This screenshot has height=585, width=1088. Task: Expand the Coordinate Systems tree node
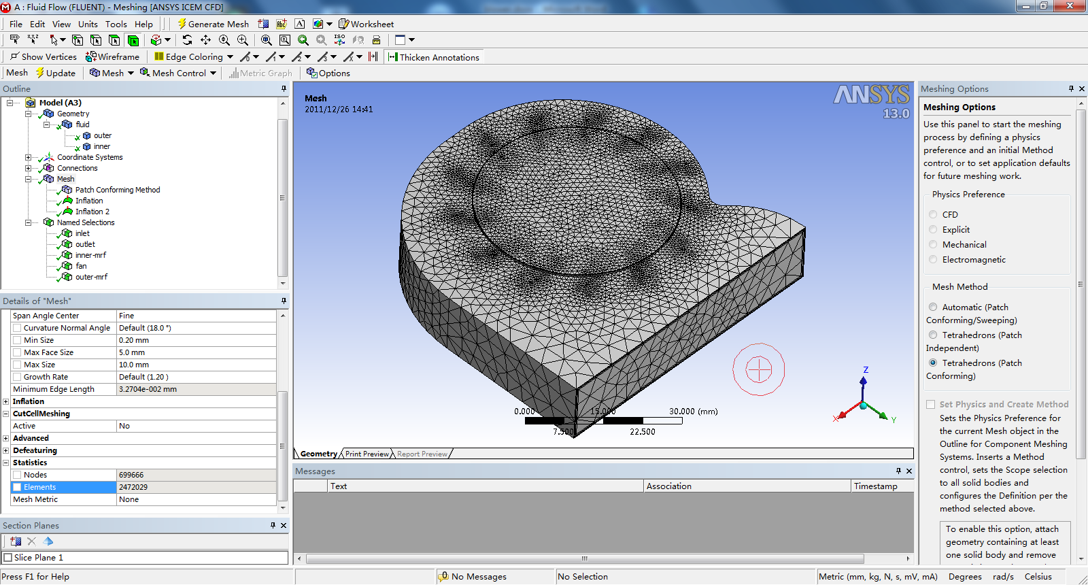29,157
